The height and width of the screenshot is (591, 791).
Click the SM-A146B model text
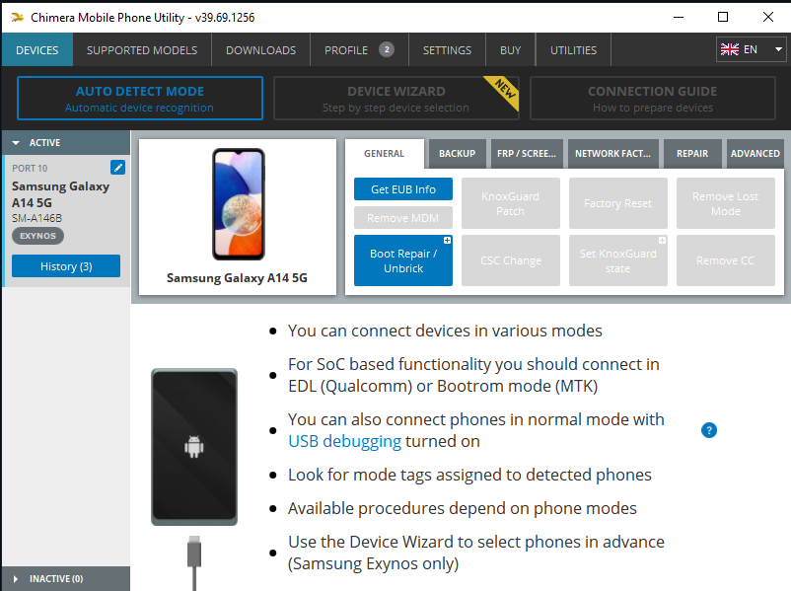(x=36, y=218)
